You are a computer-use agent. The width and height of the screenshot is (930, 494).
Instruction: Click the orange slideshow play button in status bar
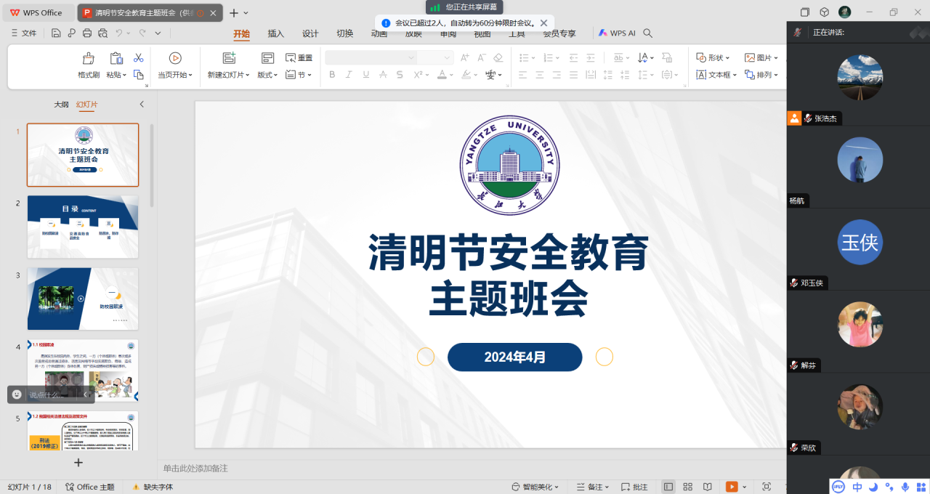coord(731,487)
